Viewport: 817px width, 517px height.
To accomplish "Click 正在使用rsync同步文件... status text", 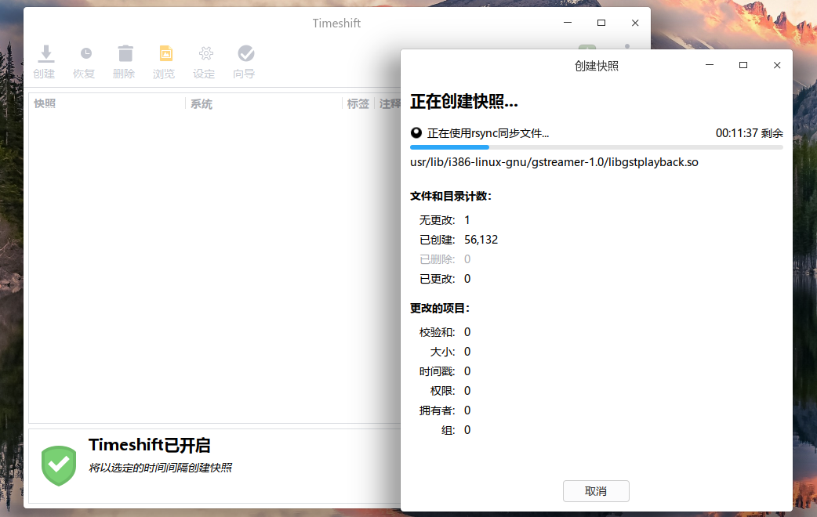I will 488,133.
